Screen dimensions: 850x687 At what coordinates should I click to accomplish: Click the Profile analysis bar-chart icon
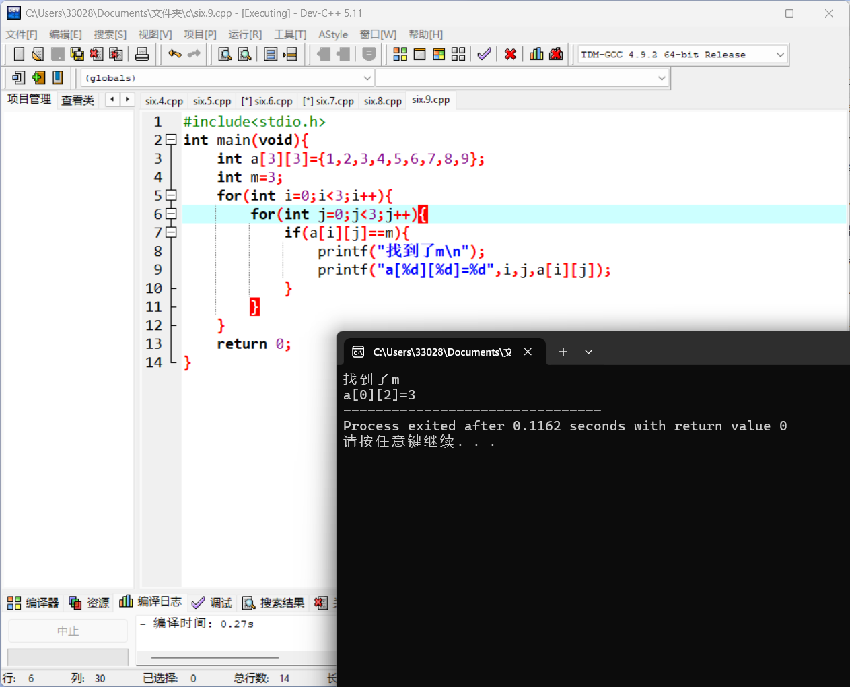536,54
